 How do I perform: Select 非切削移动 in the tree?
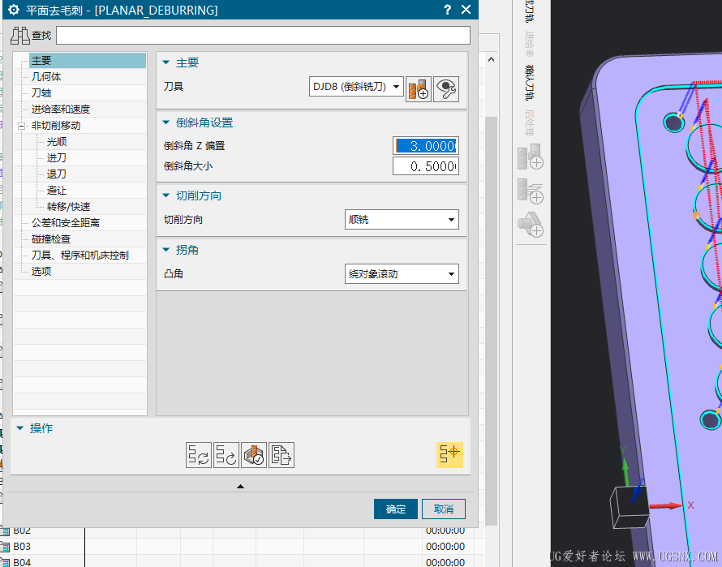[56, 125]
